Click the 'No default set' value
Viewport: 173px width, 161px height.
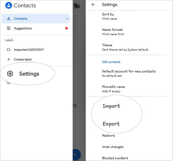click(112, 76)
